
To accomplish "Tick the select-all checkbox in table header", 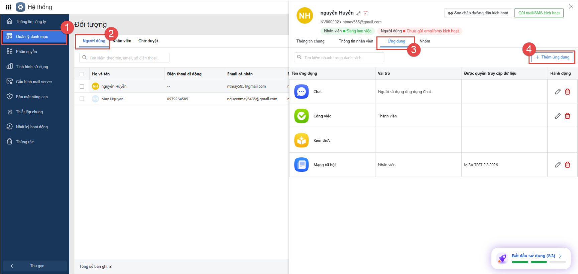I will tap(82, 74).
